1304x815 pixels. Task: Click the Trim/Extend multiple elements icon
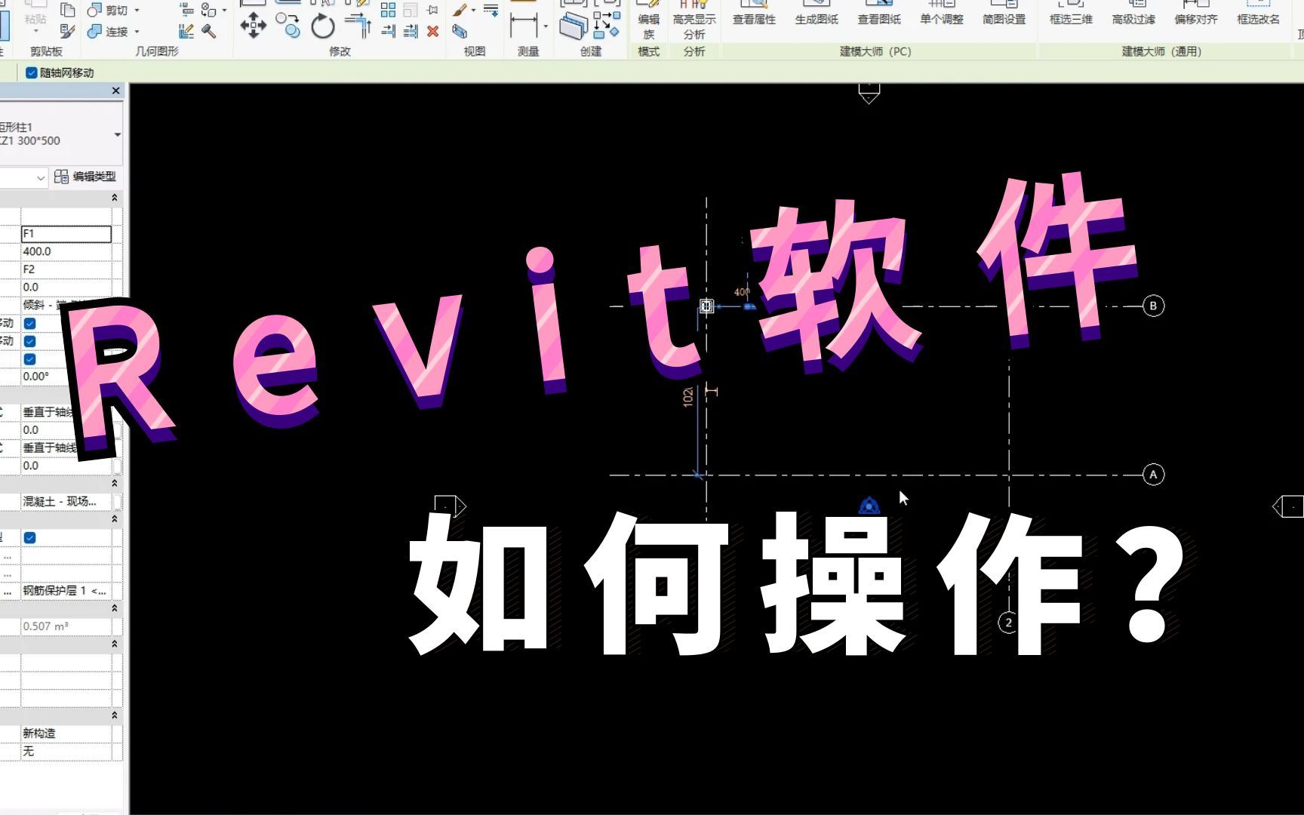click(411, 31)
